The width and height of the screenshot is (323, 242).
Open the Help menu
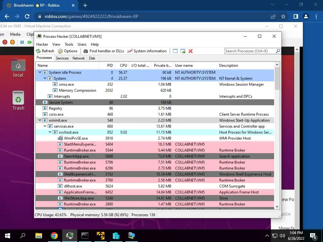[95, 44]
